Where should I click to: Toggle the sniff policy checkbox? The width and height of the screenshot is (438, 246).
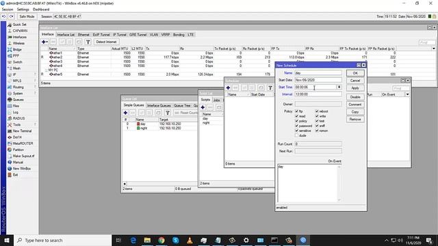pos(317,126)
